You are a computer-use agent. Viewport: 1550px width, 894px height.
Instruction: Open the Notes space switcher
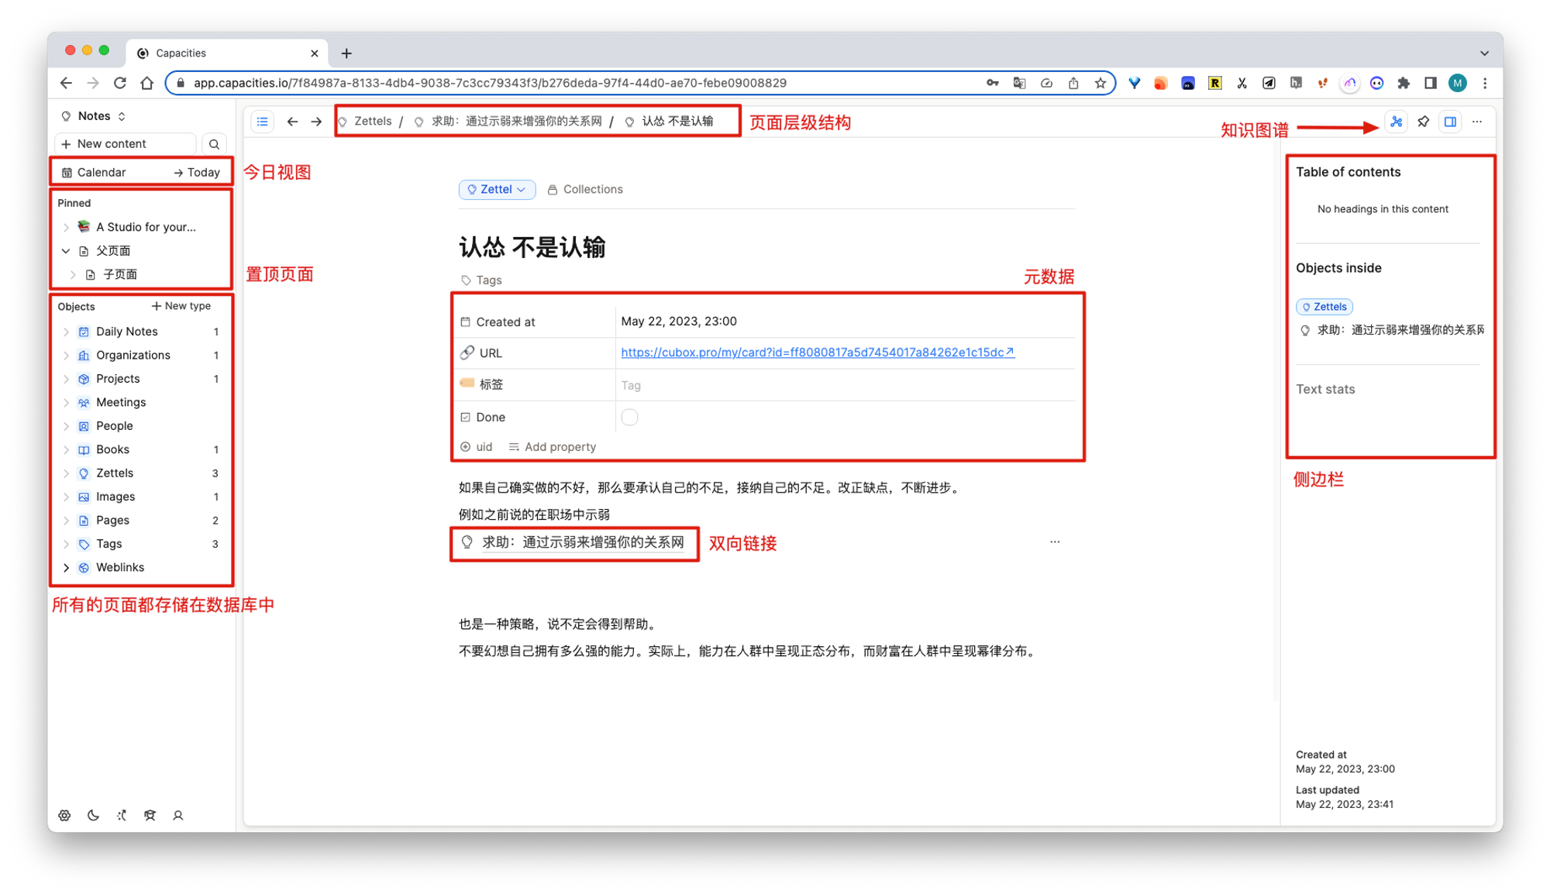(94, 116)
